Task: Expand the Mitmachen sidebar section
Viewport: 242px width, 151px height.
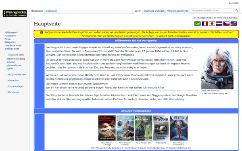Action: [13, 81]
